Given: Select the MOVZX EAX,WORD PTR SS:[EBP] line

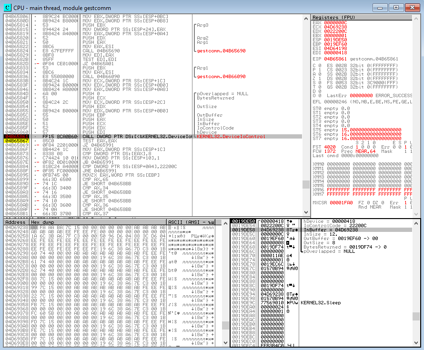Looking at the screenshot, I should click(x=153, y=175).
